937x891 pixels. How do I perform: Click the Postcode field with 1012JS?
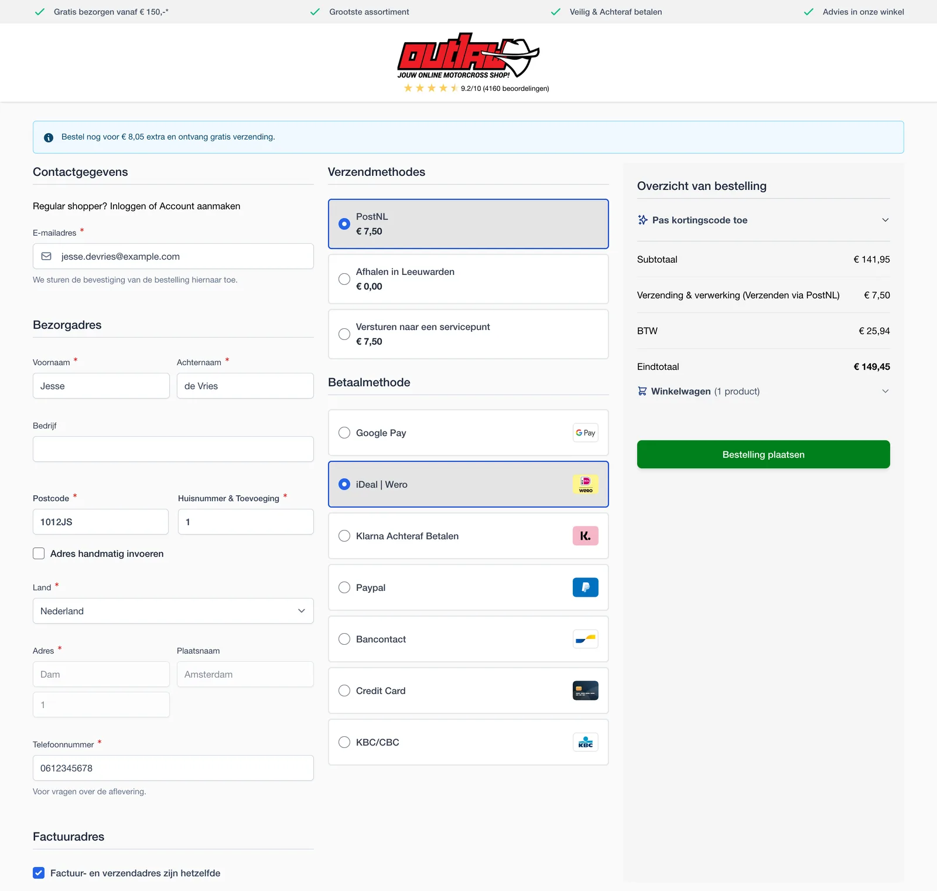coord(101,522)
